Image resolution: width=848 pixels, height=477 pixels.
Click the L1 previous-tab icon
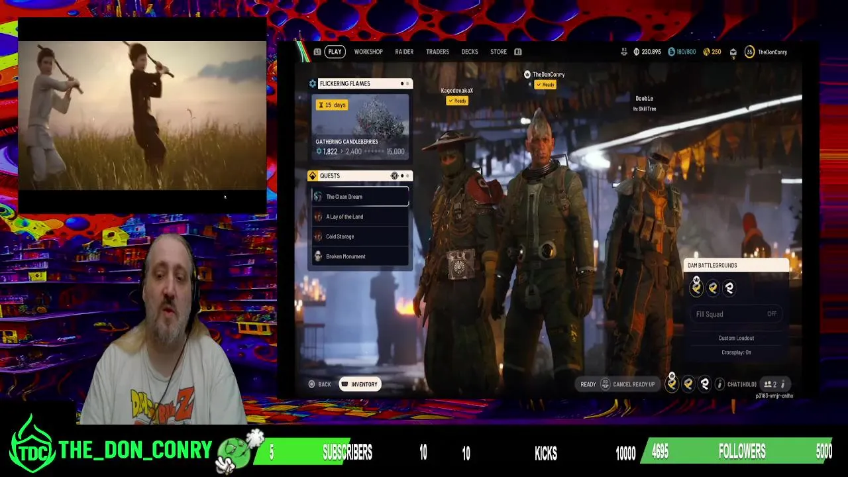point(317,52)
